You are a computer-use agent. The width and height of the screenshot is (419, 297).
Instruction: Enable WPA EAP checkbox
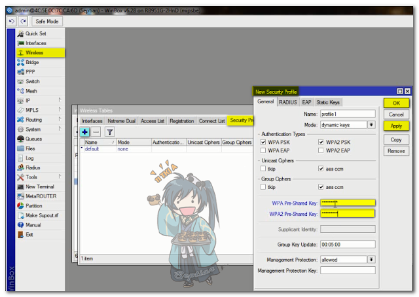click(x=263, y=150)
